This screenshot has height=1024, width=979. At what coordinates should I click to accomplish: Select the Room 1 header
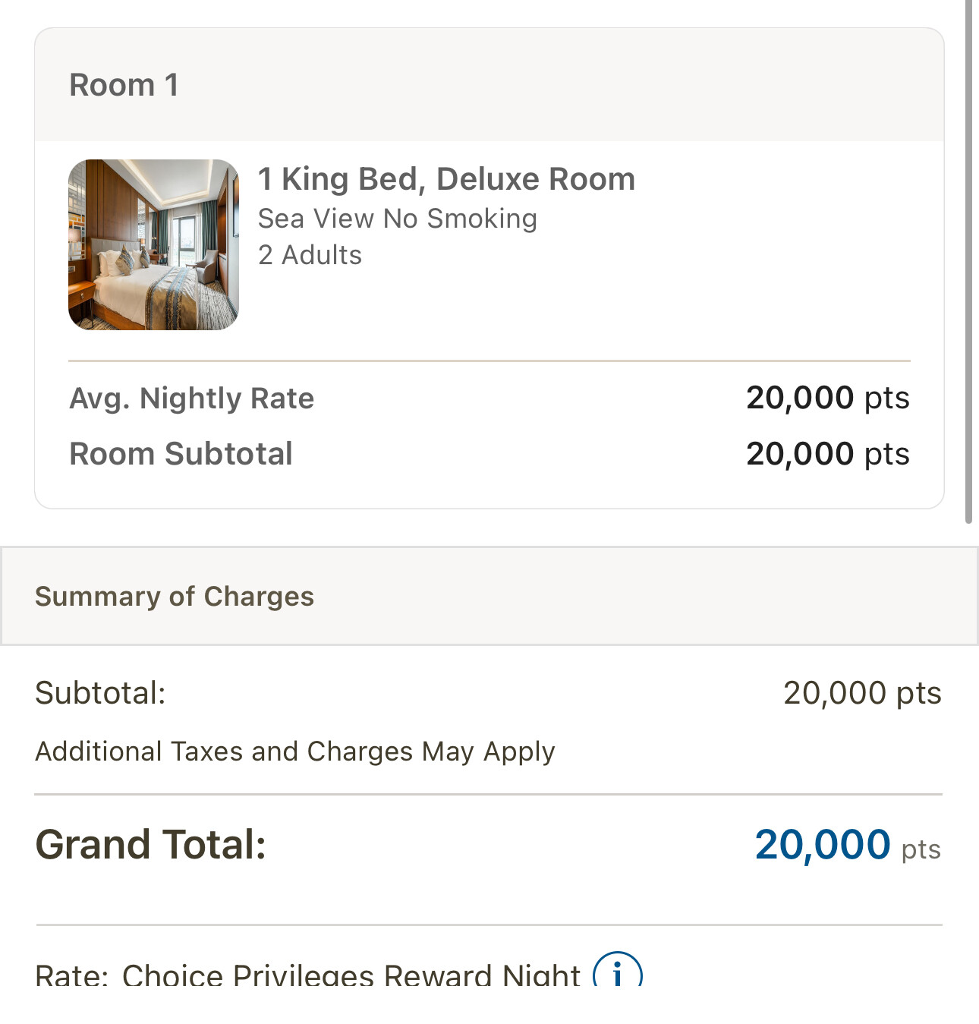pyautogui.click(x=489, y=85)
